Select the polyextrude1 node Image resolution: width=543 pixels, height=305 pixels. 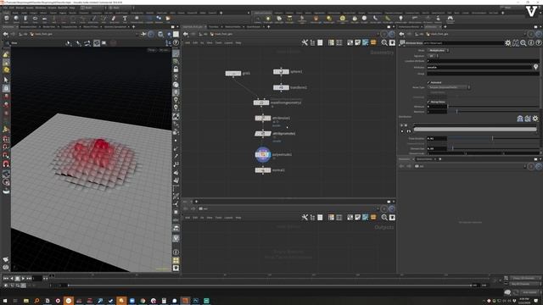point(263,154)
